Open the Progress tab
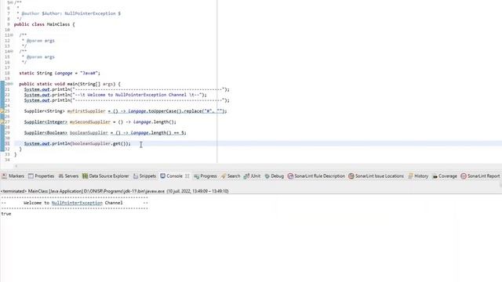This screenshot has height=282, width=502. pos(206,175)
